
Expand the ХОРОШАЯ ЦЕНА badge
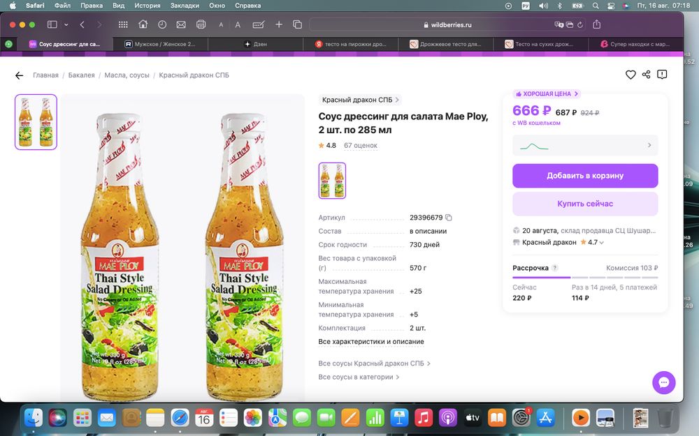(547, 94)
